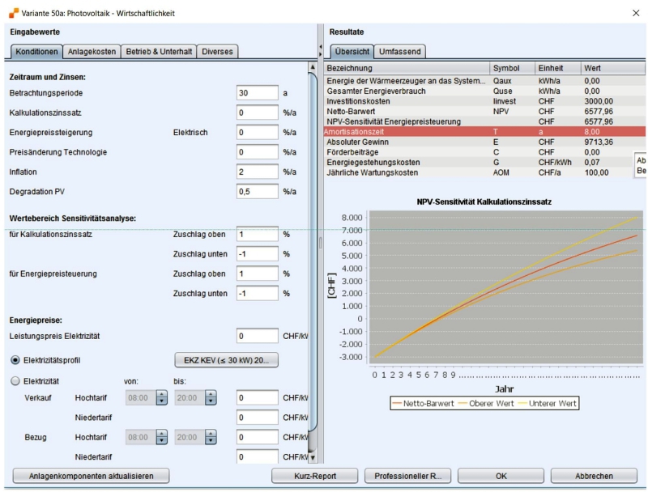This screenshot has height=492, width=648.
Task: Click the Bezug Niedertarif price field
Action: tap(257, 456)
